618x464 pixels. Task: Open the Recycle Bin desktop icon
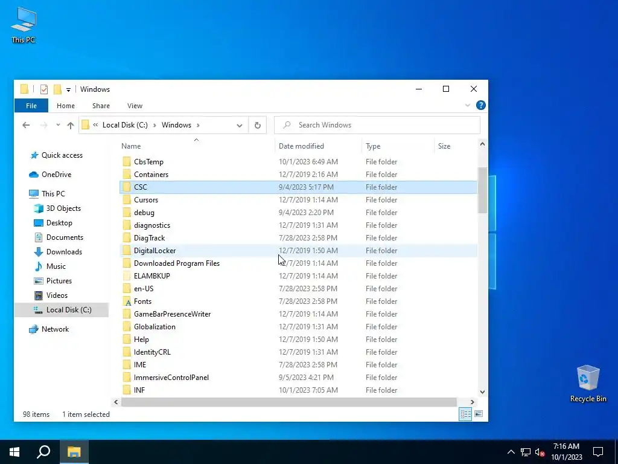coord(588,383)
